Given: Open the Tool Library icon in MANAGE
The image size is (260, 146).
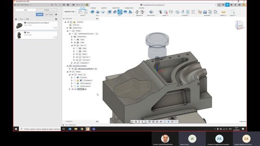Looking at the screenshot, I should 199,12.
